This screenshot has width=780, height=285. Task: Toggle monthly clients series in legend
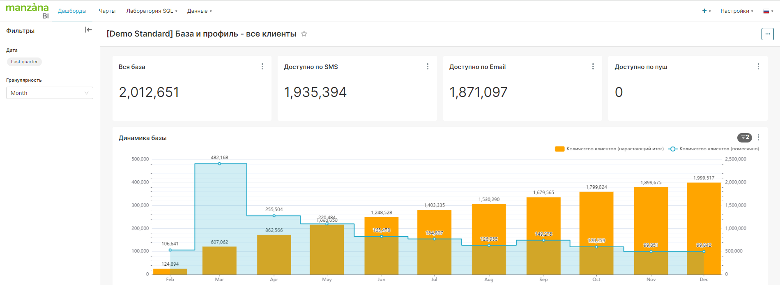point(714,149)
